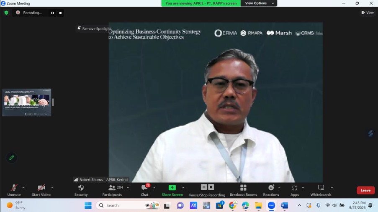Image resolution: width=378 pixels, height=212 pixels.
Task: Start Video camera
Action: pyautogui.click(x=41, y=190)
